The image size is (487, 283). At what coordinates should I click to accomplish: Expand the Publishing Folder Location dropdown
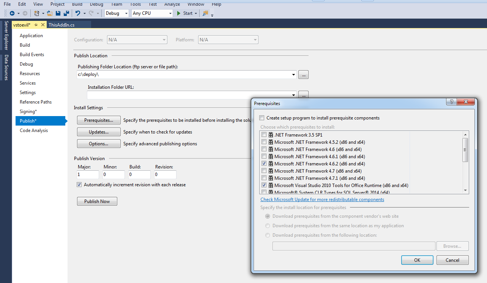294,75
